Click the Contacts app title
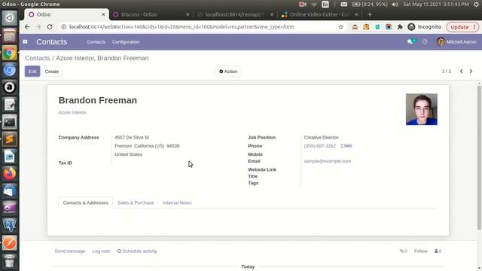The height and width of the screenshot is (271, 482). 51,42
